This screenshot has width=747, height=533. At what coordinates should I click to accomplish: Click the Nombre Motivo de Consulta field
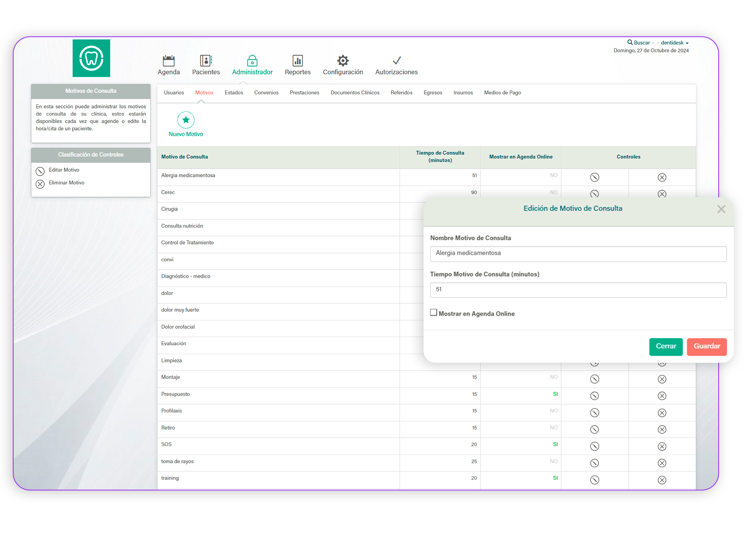[578, 254]
